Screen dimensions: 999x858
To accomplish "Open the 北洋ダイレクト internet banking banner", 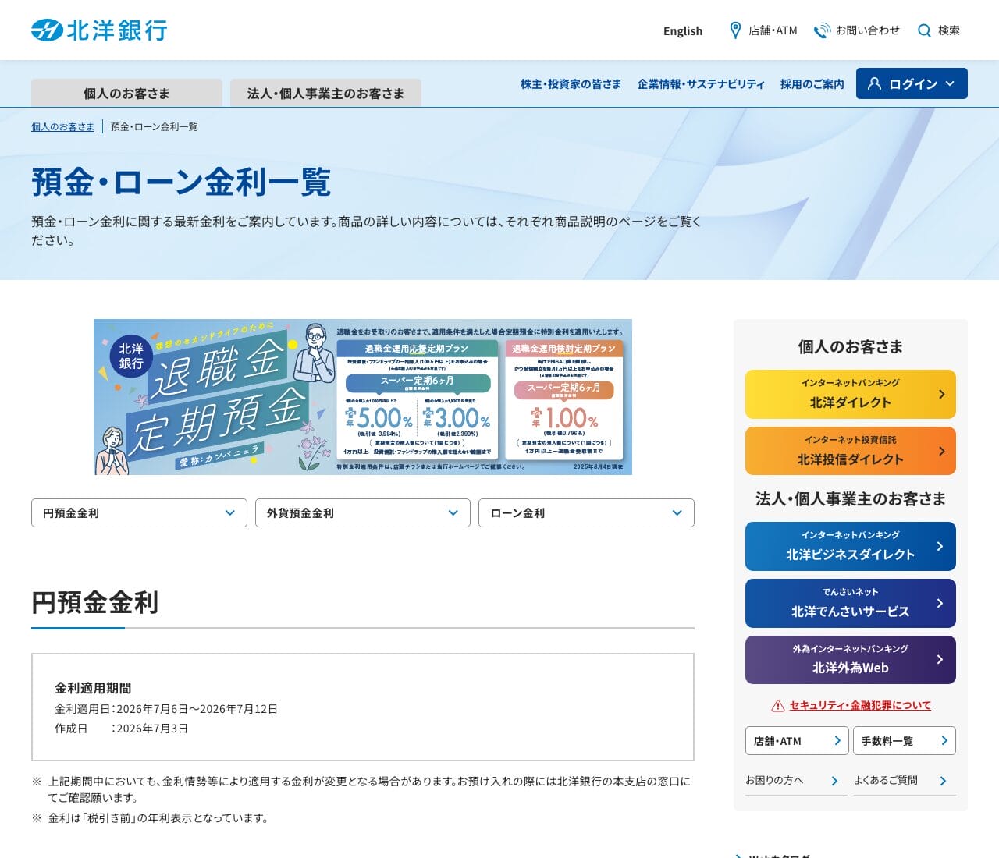I will [851, 394].
